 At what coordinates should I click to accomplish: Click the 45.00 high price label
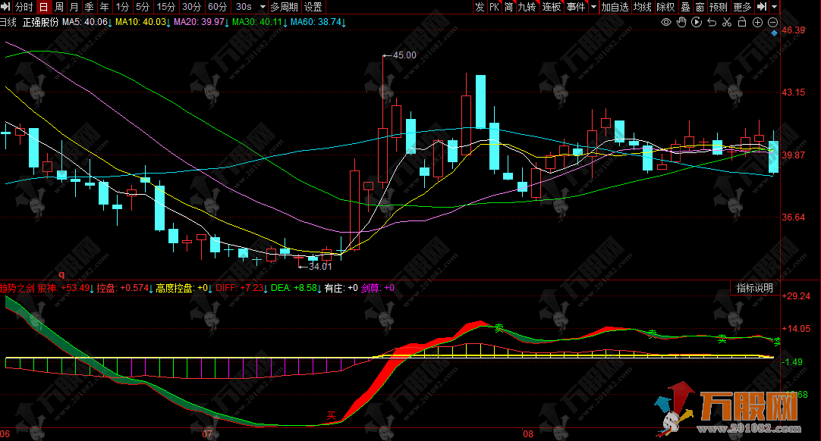click(x=404, y=55)
